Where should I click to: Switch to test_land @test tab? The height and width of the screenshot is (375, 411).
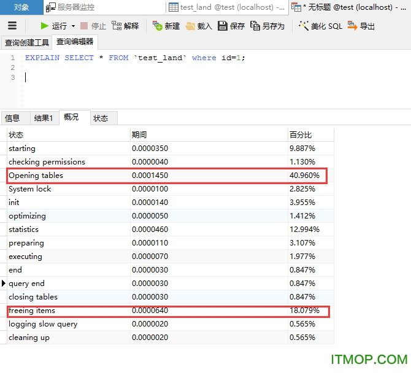click(227, 7)
